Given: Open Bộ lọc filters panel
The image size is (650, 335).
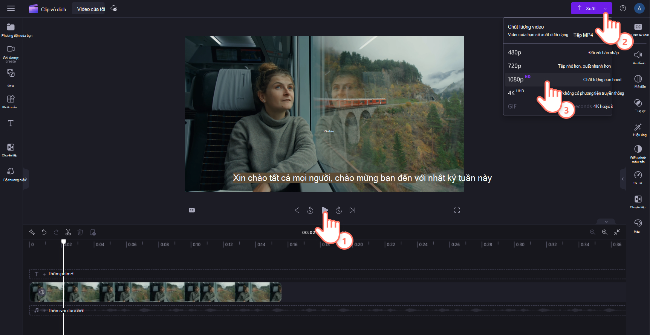Looking at the screenshot, I should click(x=638, y=105).
